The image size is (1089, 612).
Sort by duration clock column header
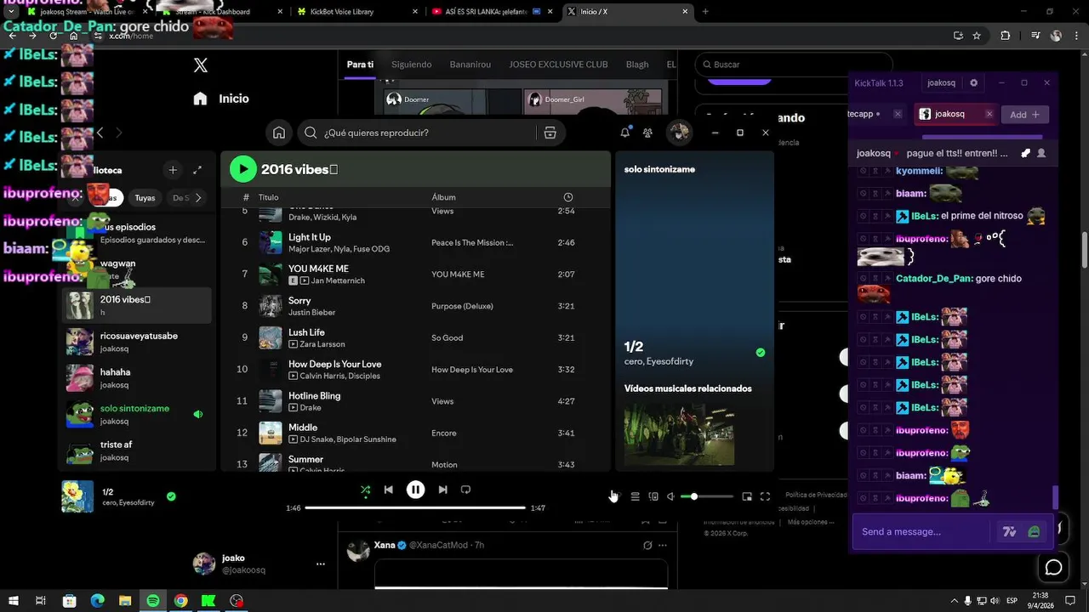pyautogui.click(x=567, y=197)
